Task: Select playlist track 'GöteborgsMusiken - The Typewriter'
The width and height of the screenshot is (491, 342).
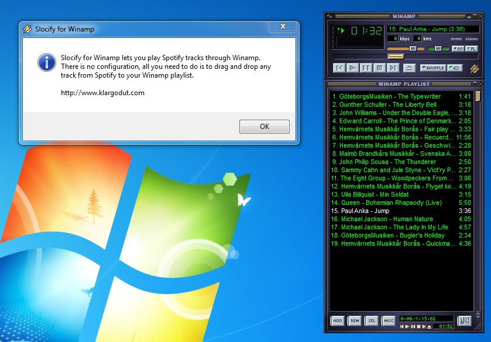Action: 401,96
